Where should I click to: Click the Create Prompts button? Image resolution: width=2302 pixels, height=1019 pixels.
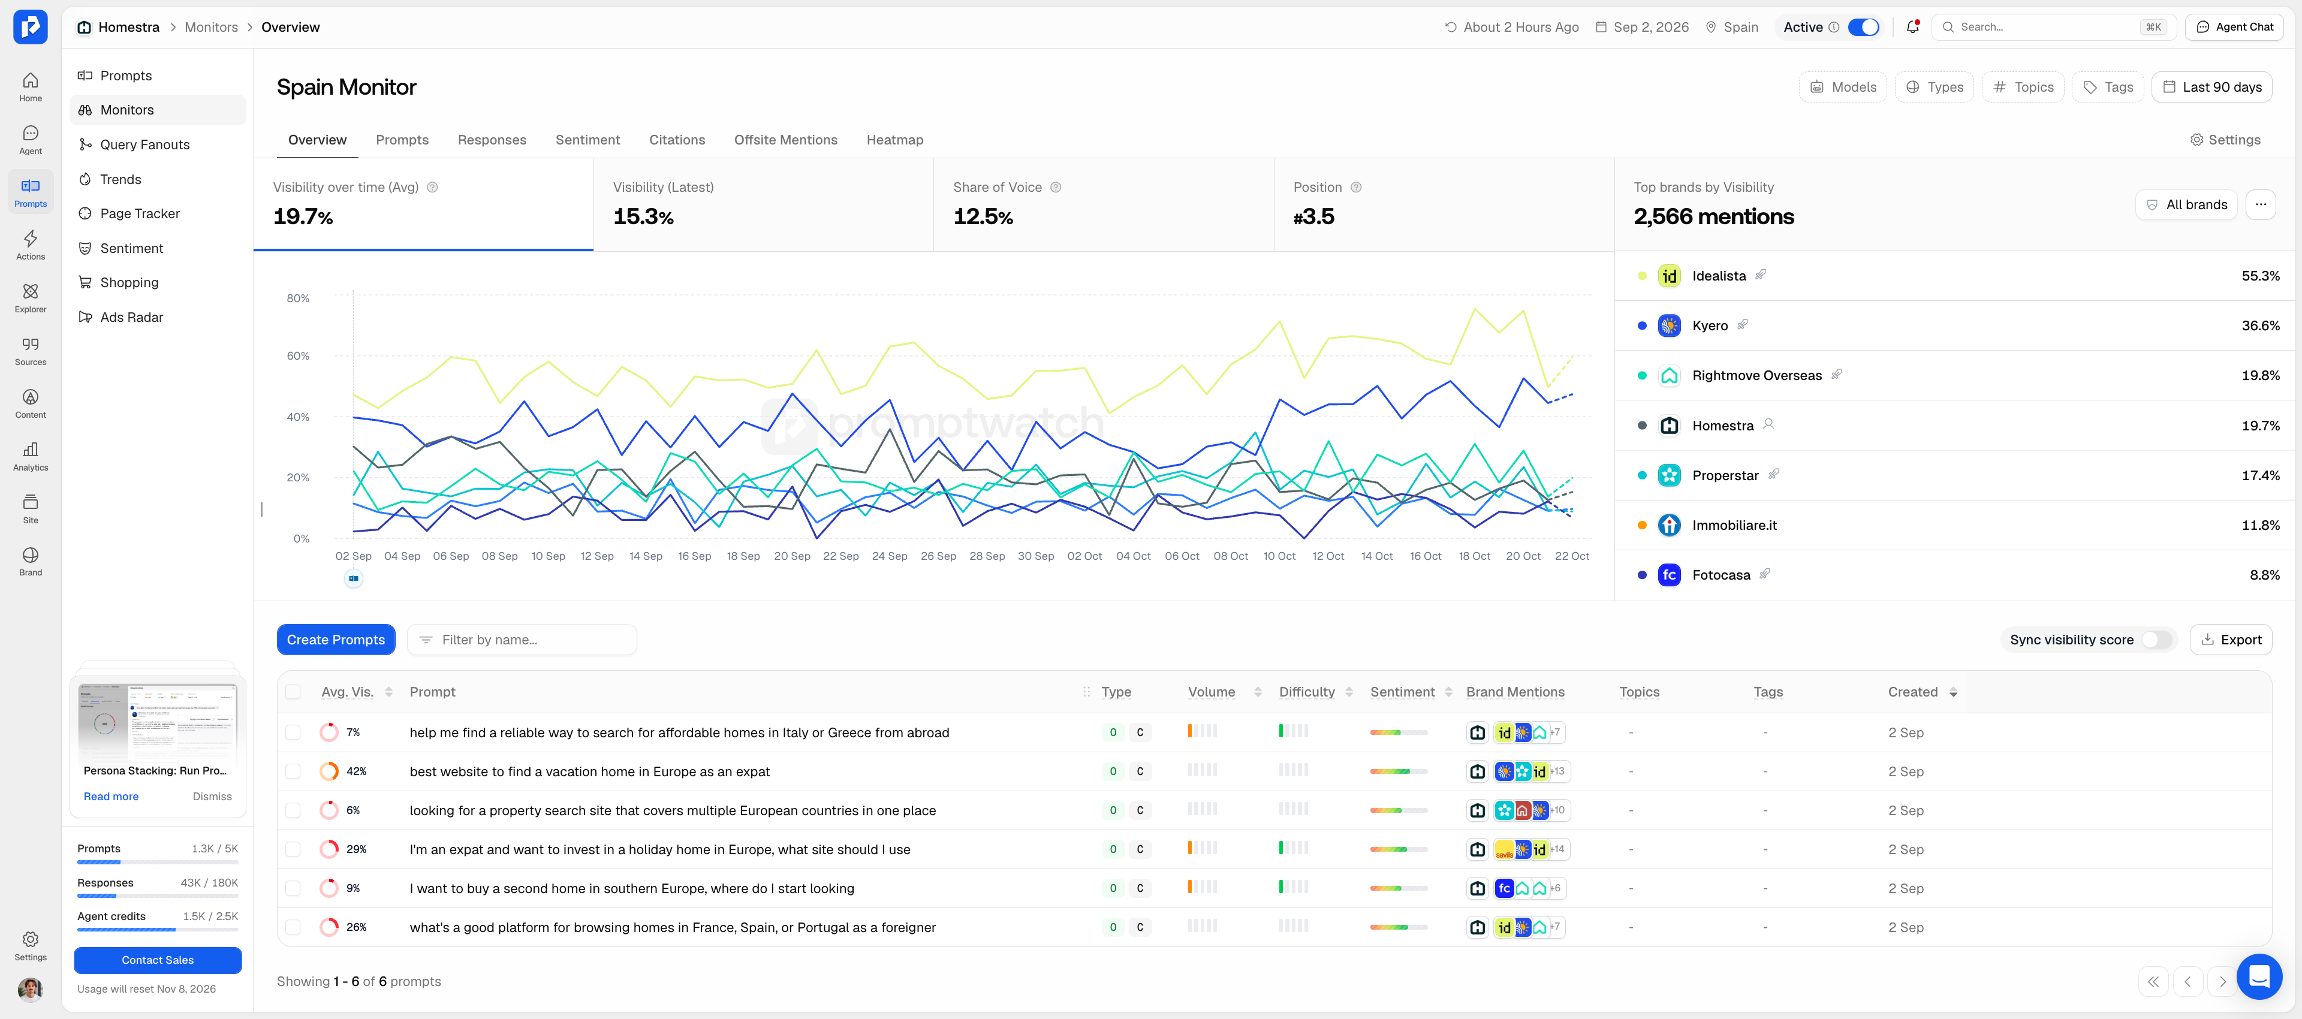(336, 640)
